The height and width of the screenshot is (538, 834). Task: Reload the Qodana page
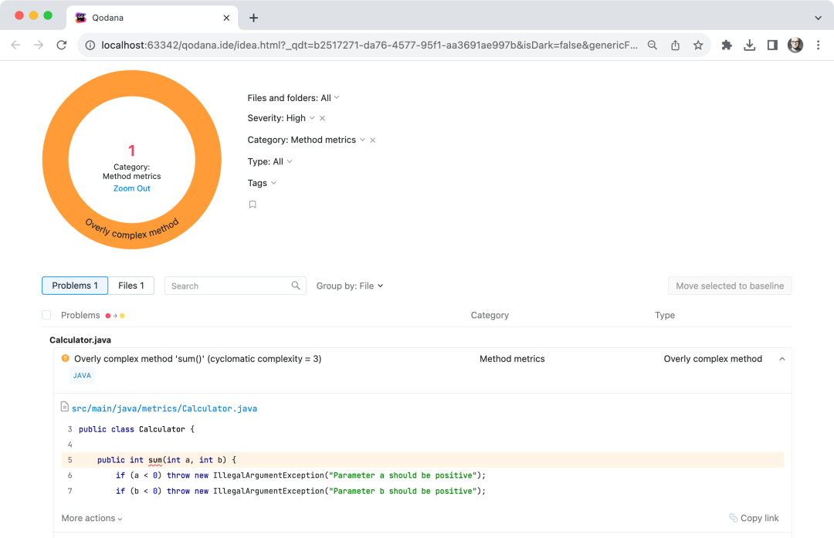pos(62,46)
